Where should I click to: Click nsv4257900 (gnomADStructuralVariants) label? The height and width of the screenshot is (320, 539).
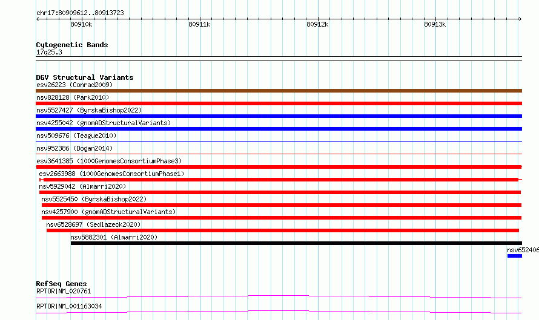[x=108, y=212]
